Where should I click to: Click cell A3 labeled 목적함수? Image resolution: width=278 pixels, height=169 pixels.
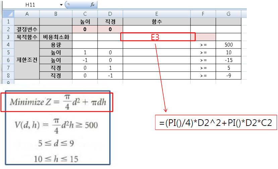27,37
